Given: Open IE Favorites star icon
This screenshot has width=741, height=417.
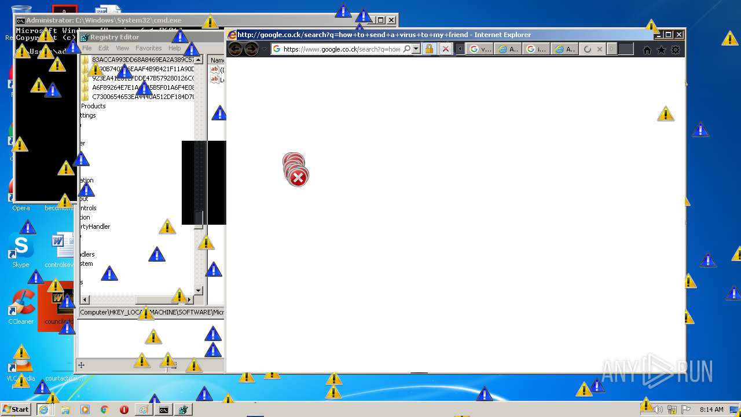Looking at the screenshot, I should point(661,50).
